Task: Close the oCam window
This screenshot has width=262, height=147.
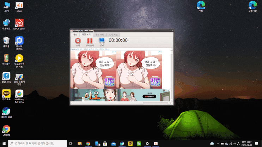Action: click(x=172, y=31)
